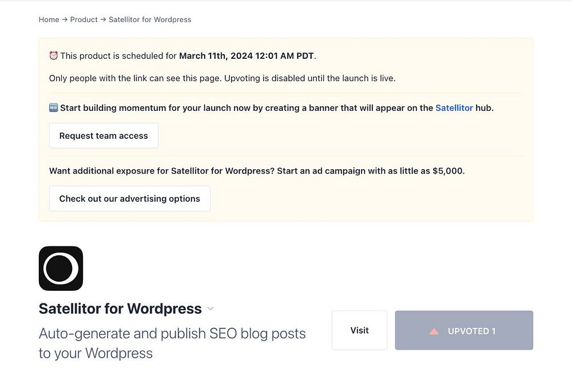Viewport: 572px width, 384px height.
Task: Click the March 11th, 2024 scheduled date
Action: click(247, 56)
